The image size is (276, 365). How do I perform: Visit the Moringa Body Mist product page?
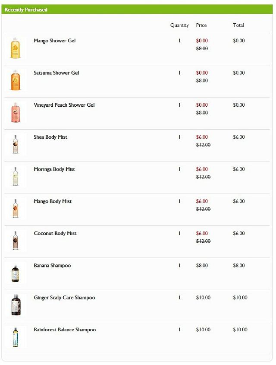tap(54, 169)
